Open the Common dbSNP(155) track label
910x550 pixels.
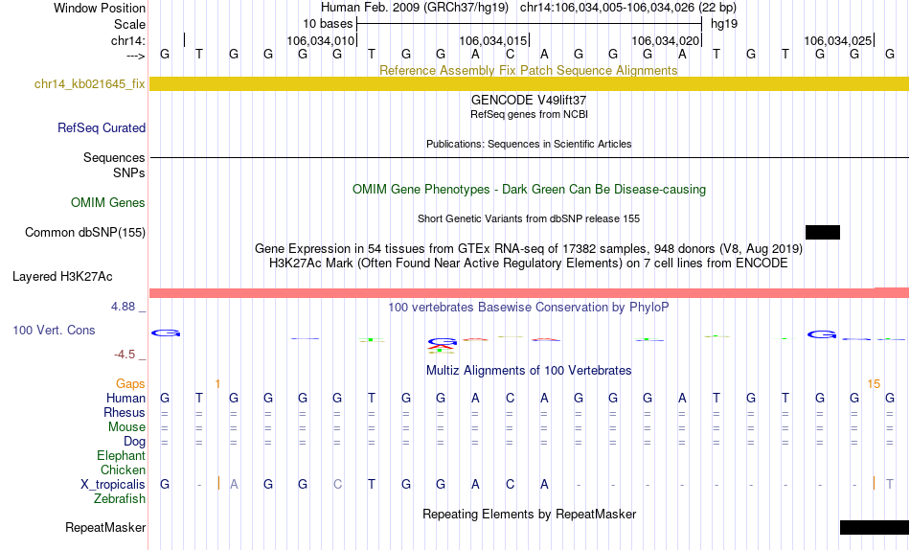click(x=85, y=232)
